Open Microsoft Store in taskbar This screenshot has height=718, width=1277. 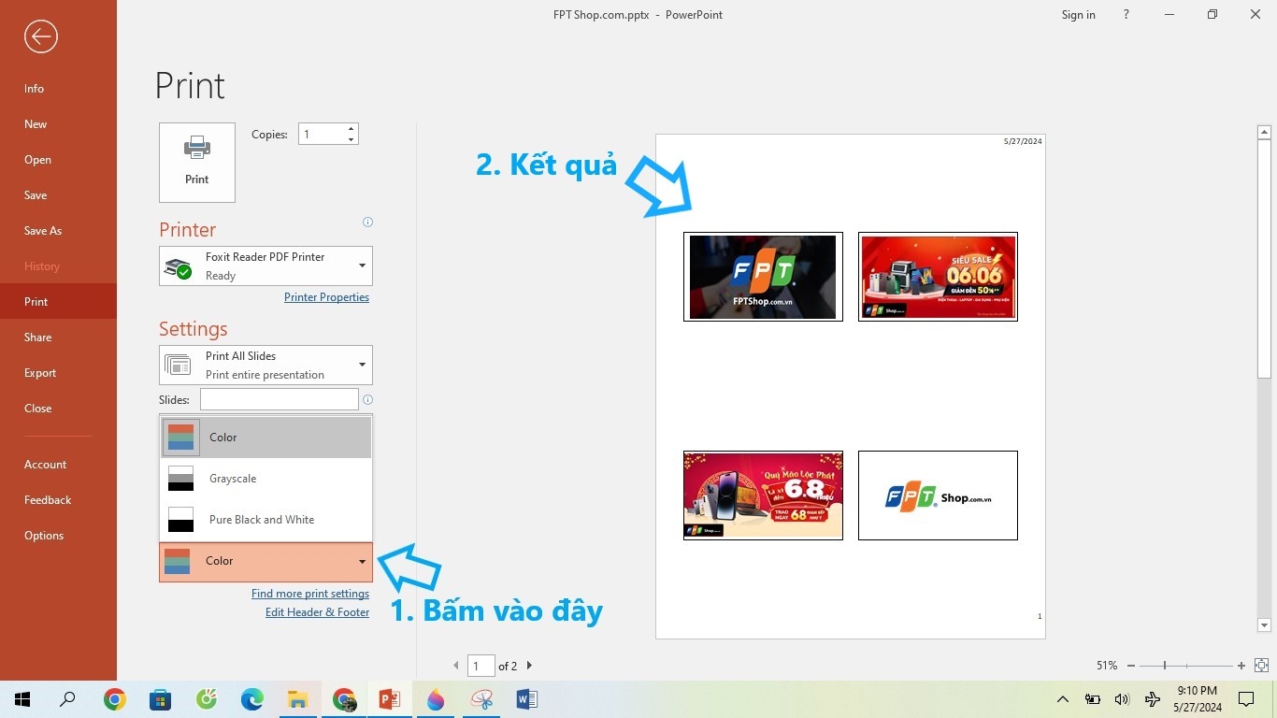point(161,699)
